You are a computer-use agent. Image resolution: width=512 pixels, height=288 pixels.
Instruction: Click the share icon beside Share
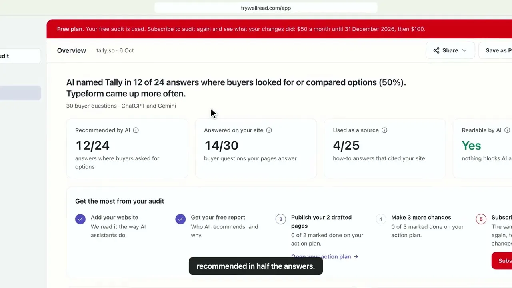coord(436,50)
